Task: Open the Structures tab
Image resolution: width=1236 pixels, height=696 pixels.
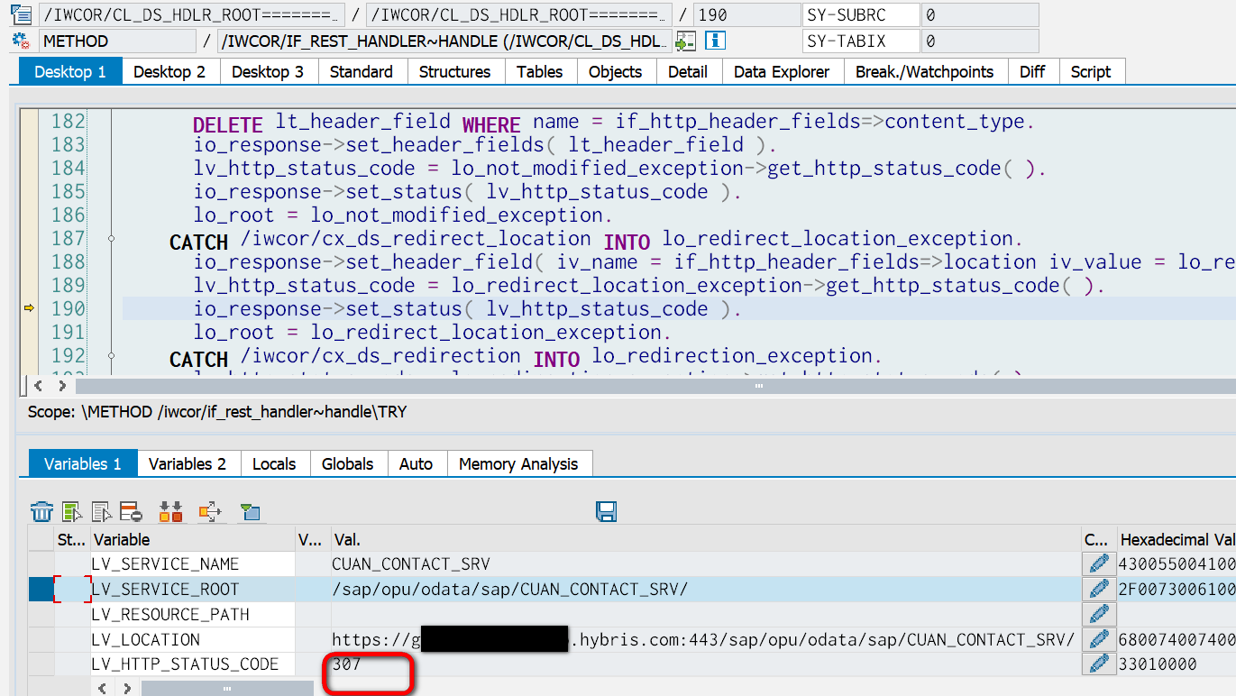Action: click(455, 72)
